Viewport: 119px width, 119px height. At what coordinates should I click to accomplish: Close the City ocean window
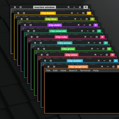106,43
